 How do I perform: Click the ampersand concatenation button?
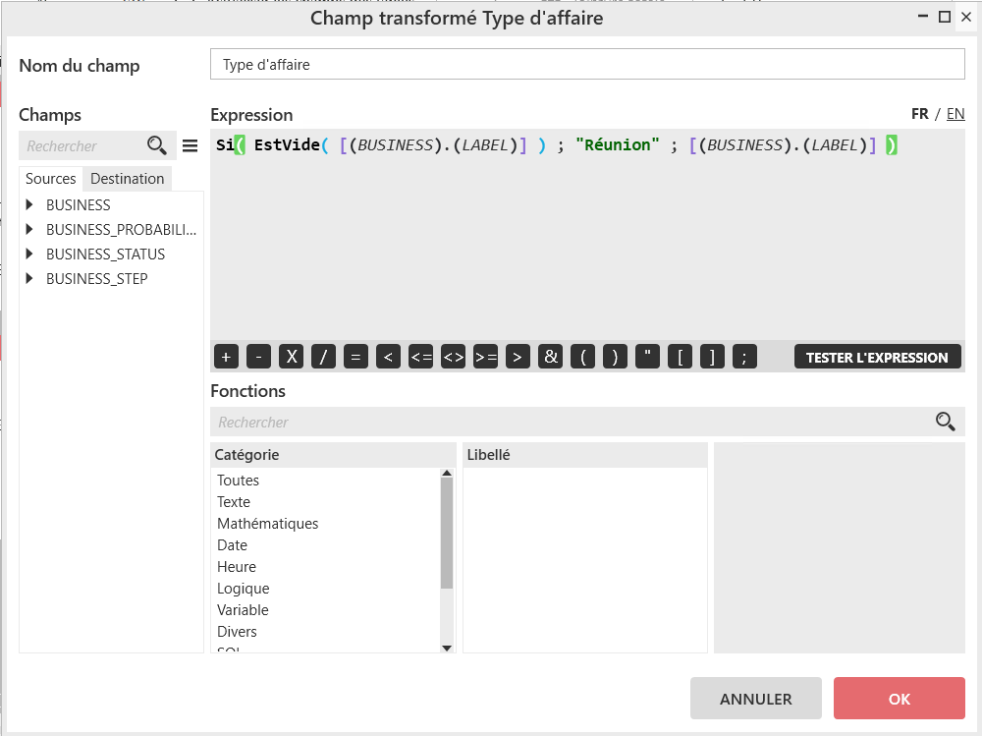coord(551,357)
